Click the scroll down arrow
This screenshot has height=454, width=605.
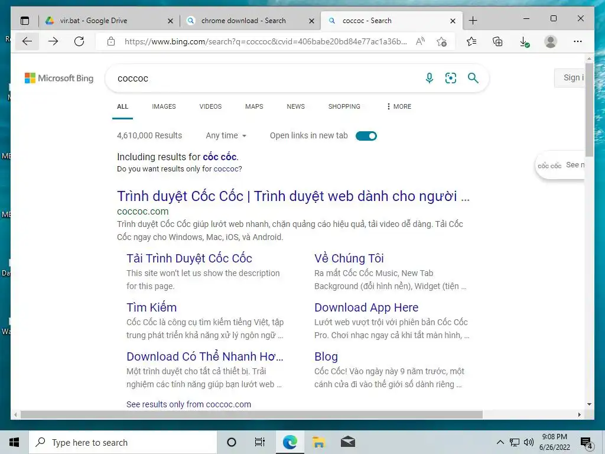point(589,404)
